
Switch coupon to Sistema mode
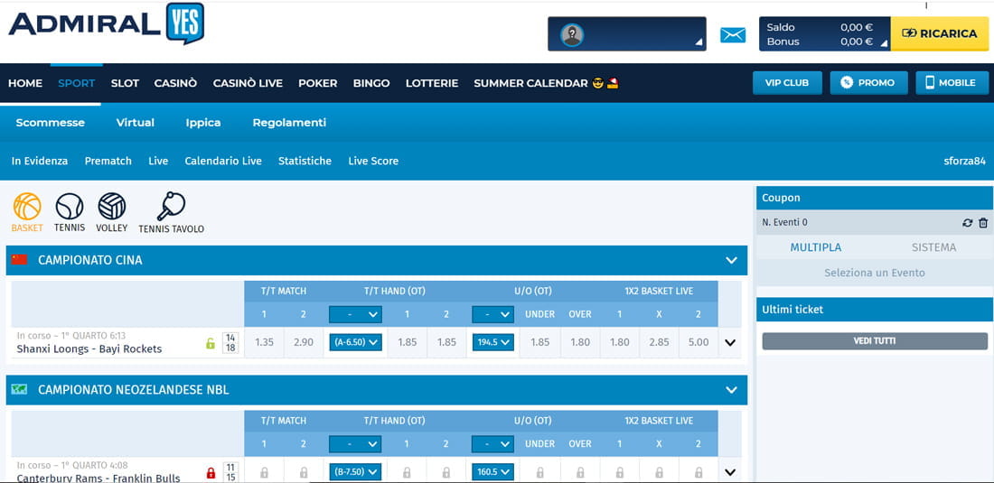[933, 247]
